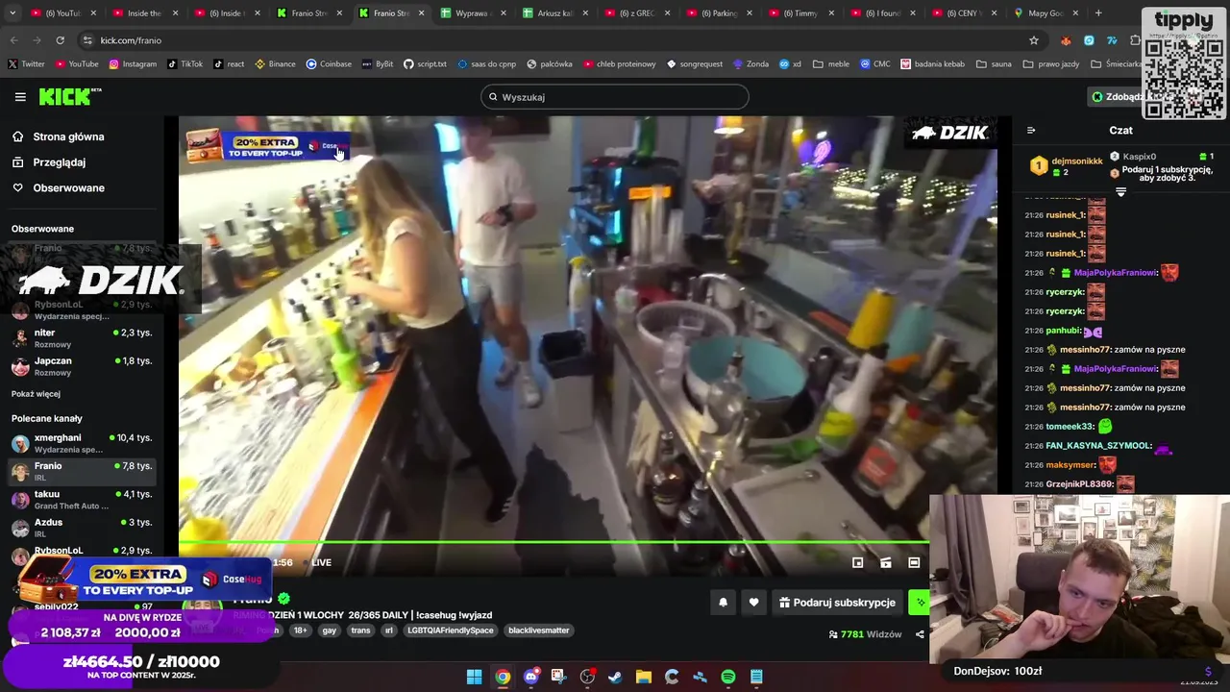Switch to the (6) YouTube tab
The width and height of the screenshot is (1230, 692).
coord(65,13)
